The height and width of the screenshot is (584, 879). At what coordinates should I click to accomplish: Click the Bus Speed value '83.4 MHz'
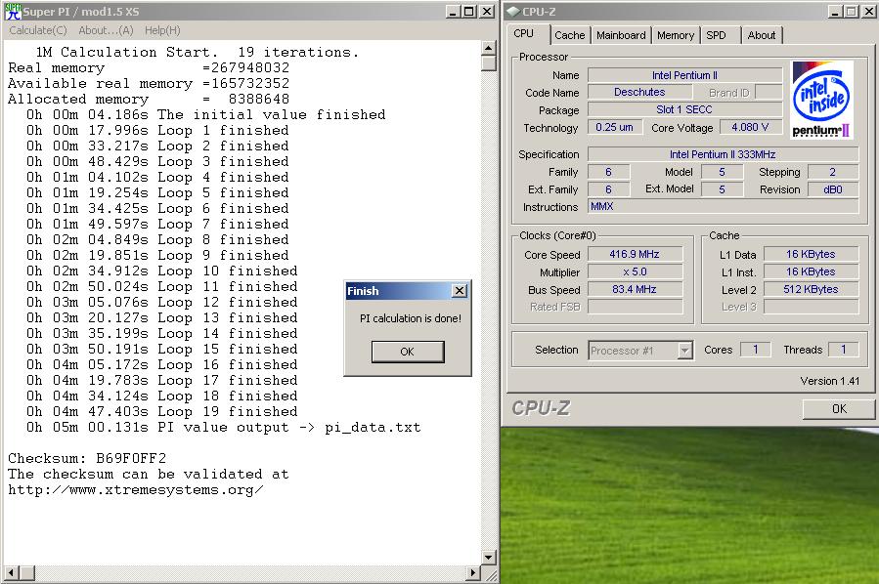point(635,289)
